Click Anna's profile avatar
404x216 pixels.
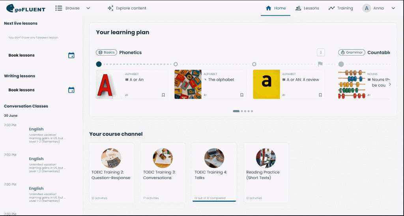pos(367,8)
